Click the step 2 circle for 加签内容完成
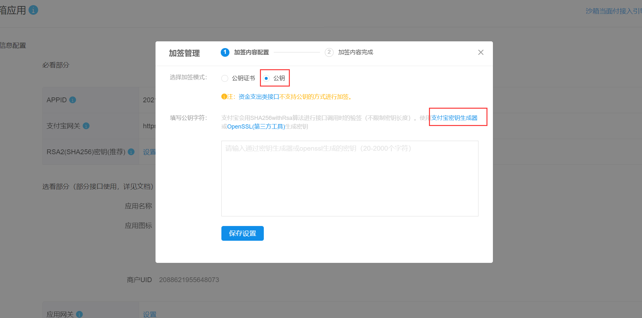Image resolution: width=642 pixels, height=318 pixels. [329, 52]
